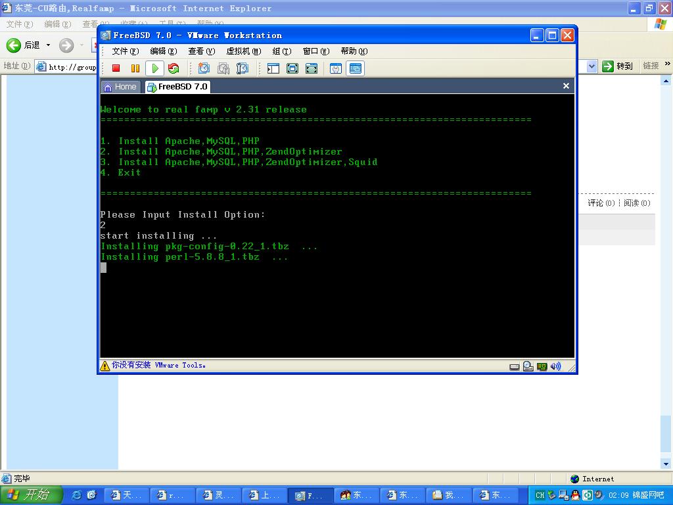
Task: Click the green Power On play button
Action: [x=155, y=68]
